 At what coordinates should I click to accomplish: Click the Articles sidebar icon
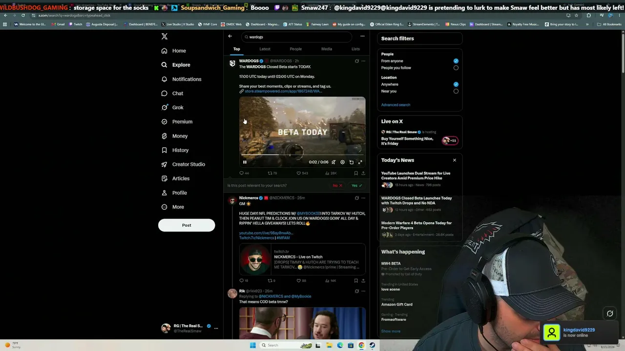(x=165, y=178)
